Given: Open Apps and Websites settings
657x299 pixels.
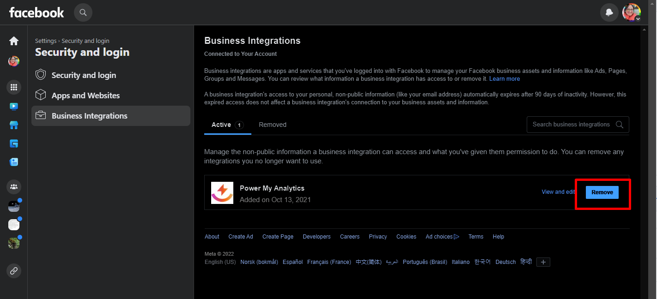Looking at the screenshot, I should [85, 96].
